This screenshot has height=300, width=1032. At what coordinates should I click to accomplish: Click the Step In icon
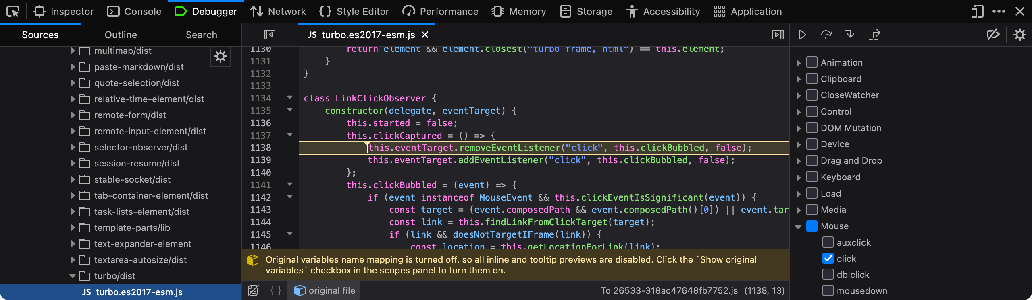850,35
